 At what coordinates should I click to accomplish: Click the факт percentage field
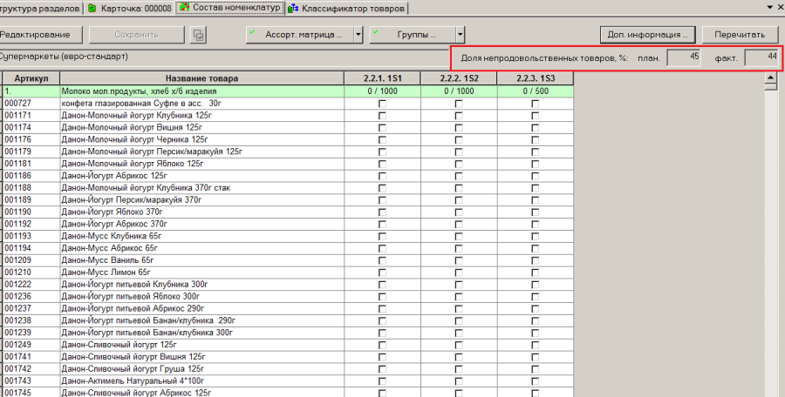click(761, 57)
